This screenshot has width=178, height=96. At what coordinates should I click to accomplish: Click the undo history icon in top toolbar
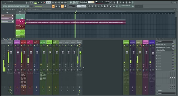pyautogui.click(x=111, y=2)
